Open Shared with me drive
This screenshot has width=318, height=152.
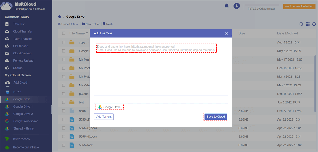23,128
